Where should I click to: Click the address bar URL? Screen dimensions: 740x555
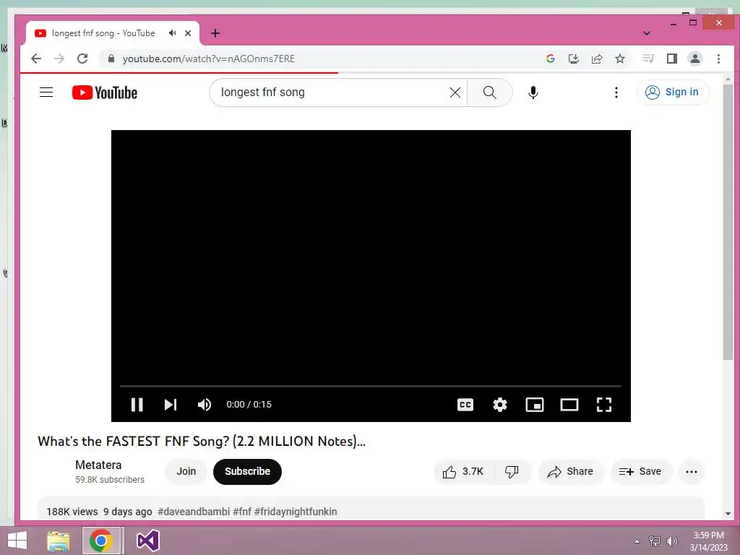tap(209, 59)
